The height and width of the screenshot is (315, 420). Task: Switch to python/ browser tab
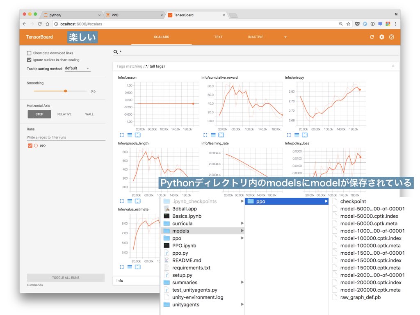pos(71,15)
